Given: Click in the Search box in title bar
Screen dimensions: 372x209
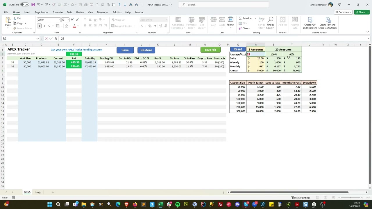Looking at the screenshot, I should pyautogui.click(x=223, y=5).
